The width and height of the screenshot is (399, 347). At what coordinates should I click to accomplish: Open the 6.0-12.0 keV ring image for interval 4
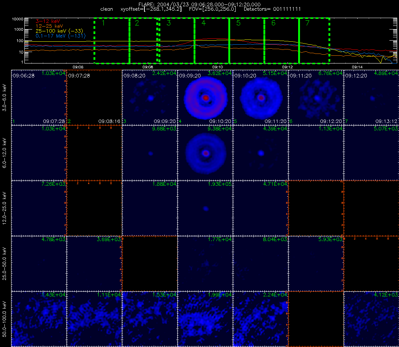pyautogui.click(x=205, y=153)
